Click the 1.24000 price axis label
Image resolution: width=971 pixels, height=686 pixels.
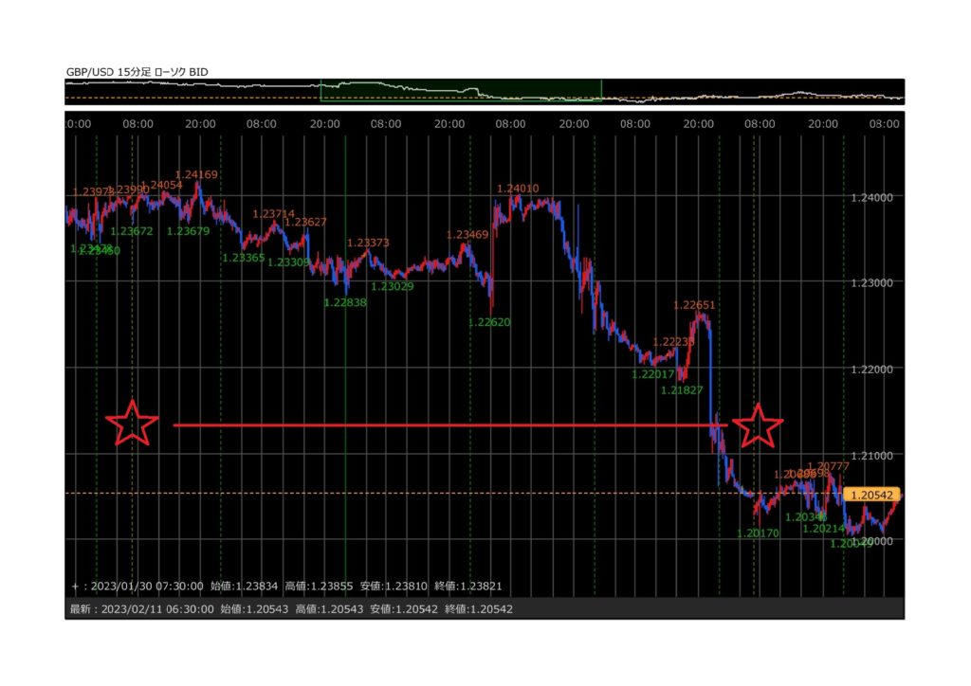pyautogui.click(x=873, y=197)
